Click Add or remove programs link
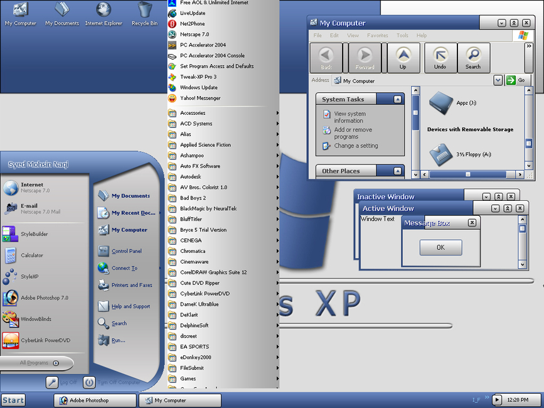Image resolution: width=544 pixels, height=408 pixels. pyautogui.click(x=353, y=133)
